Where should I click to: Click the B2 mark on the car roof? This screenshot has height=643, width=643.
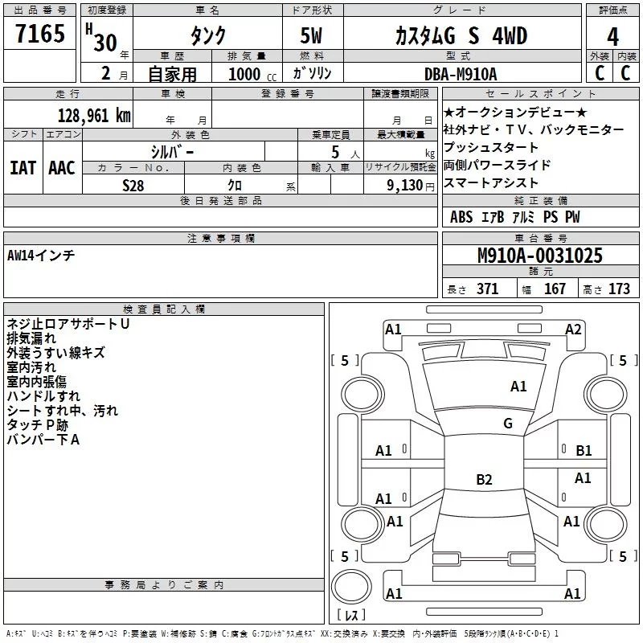point(484,480)
